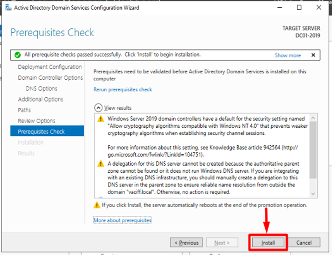
Task: Collapse the View results section
Action: click(98, 108)
